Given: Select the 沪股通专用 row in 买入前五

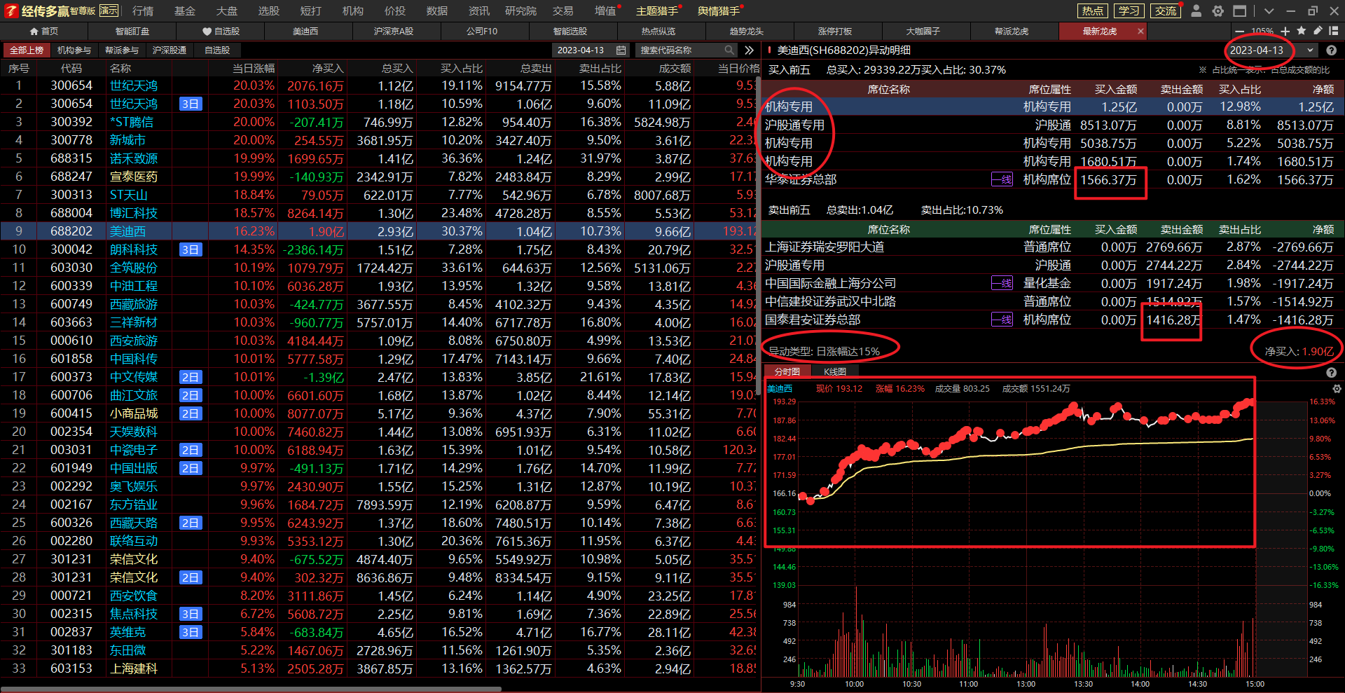Looking at the screenshot, I should coord(1052,125).
